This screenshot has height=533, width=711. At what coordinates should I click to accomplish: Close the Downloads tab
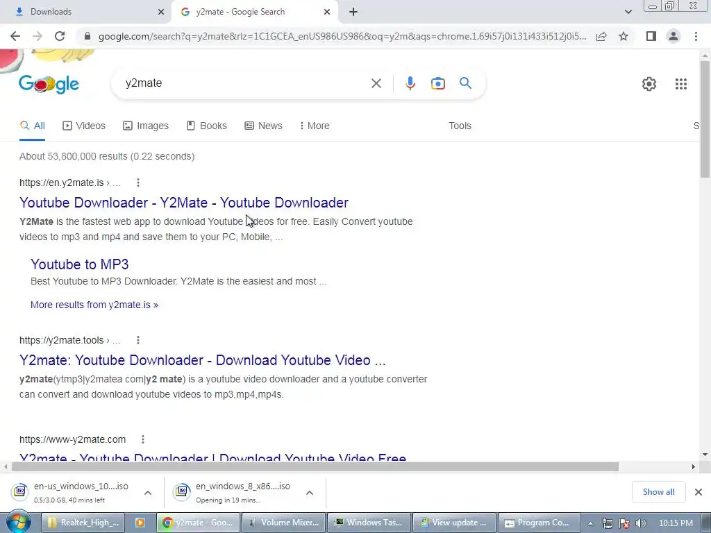161,12
